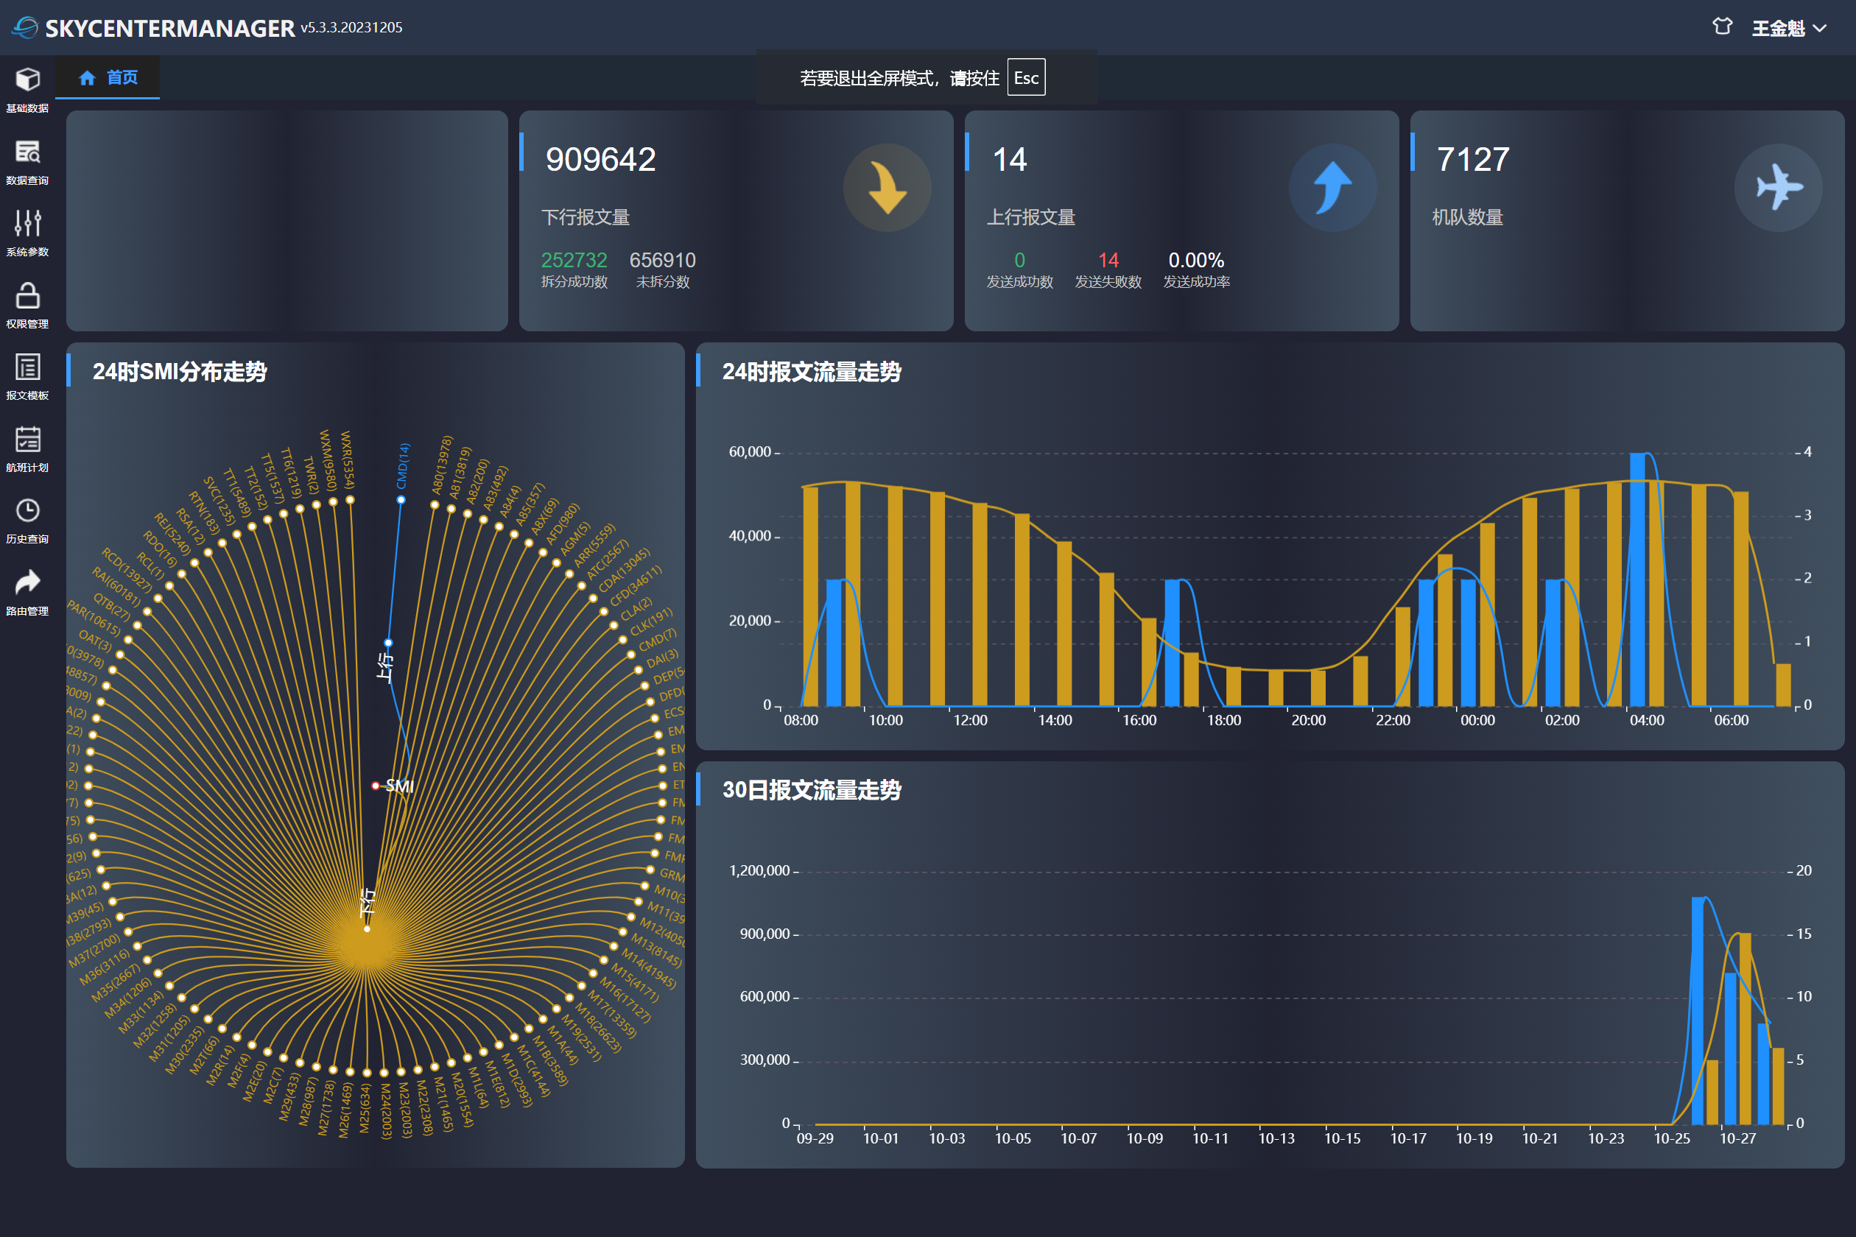Image resolution: width=1856 pixels, height=1237 pixels.
Task: Click the v5.3.3.20231205 version text
Action: (351, 28)
